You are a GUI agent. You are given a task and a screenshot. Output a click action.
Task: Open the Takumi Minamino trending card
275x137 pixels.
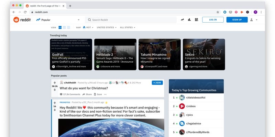tap(159, 54)
